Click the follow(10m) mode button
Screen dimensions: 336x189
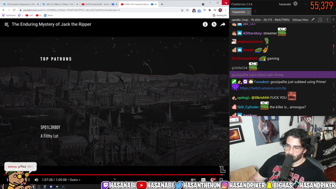pos(300,20)
